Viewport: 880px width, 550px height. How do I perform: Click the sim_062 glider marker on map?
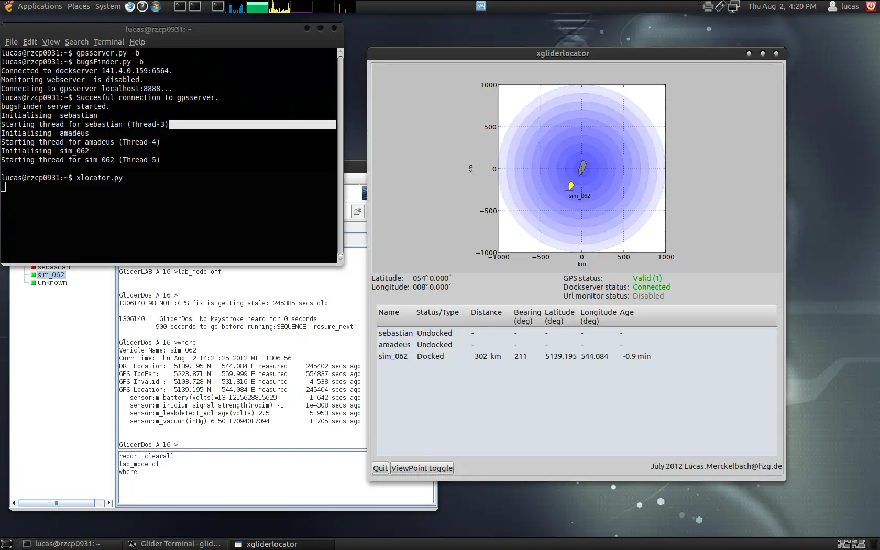[571, 185]
